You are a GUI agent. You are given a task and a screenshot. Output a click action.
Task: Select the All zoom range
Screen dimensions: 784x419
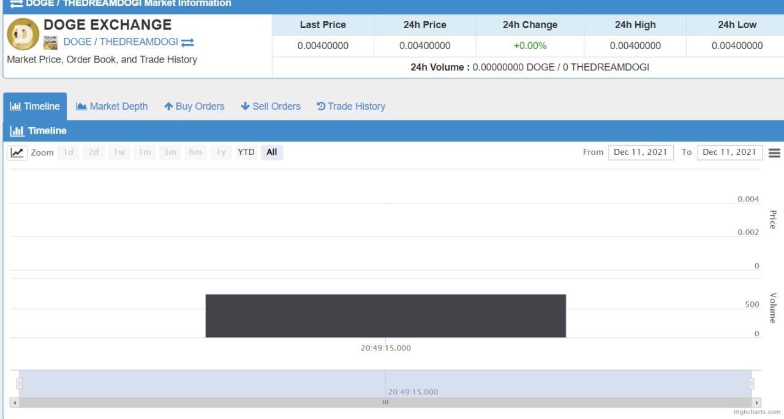272,153
